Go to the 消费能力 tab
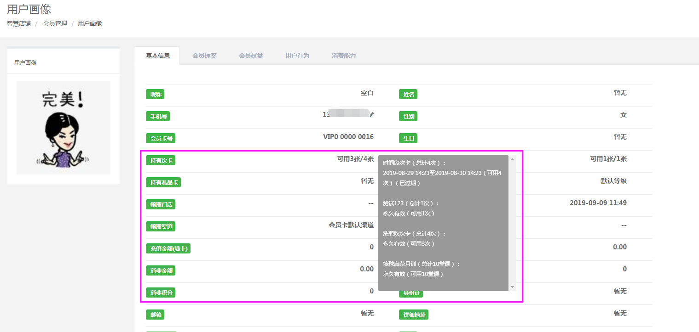The image size is (699, 332). [x=344, y=56]
